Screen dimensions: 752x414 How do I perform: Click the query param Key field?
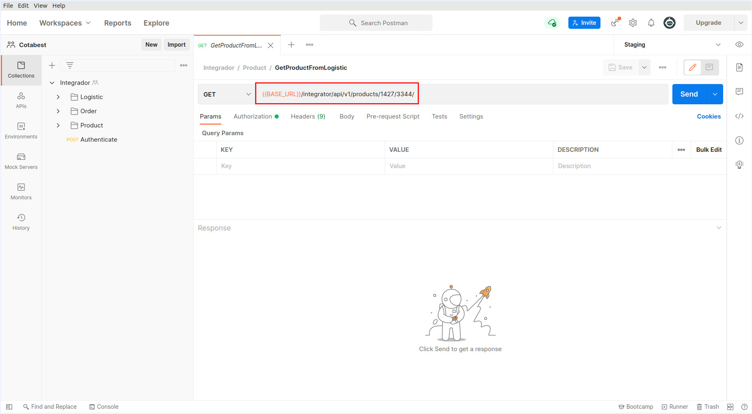[301, 166]
